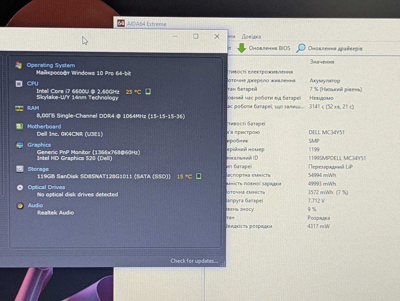The width and height of the screenshot is (400, 301).
Task: Select the 3572 mWh current capacity value
Action: click(x=328, y=192)
